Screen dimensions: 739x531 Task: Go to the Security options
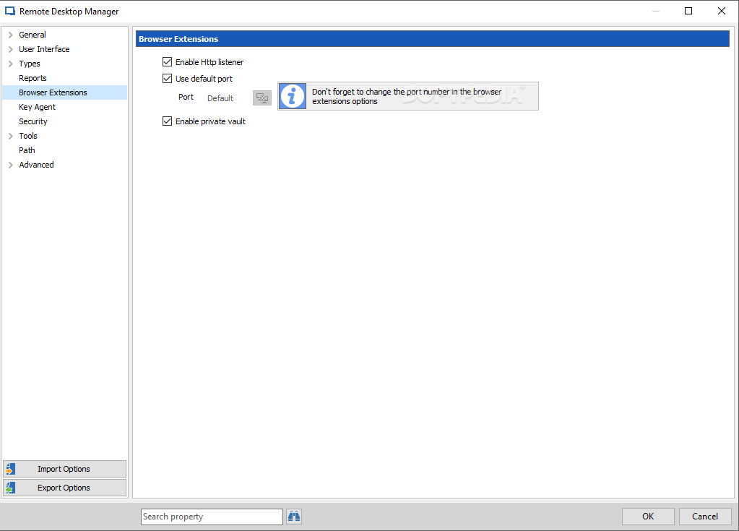[33, 121]
